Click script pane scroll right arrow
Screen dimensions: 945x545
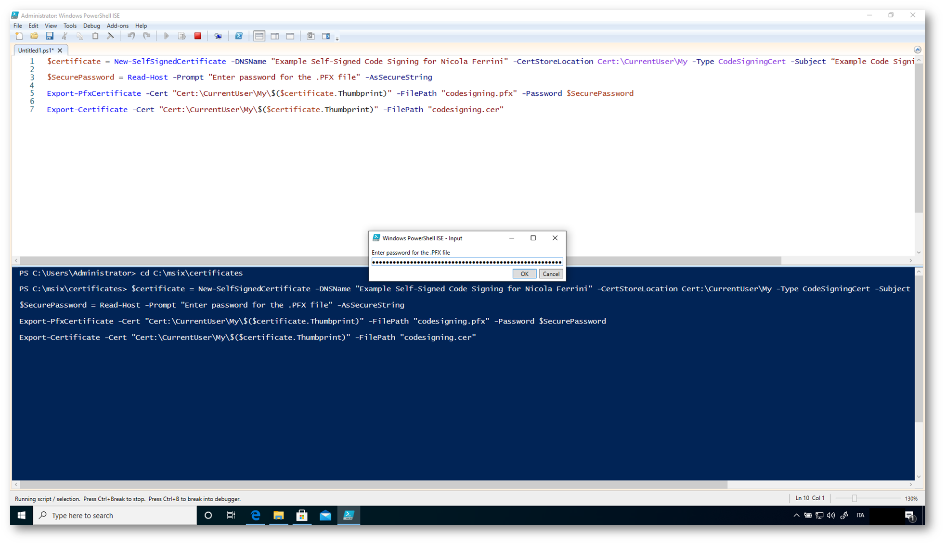tap(910, 260)
